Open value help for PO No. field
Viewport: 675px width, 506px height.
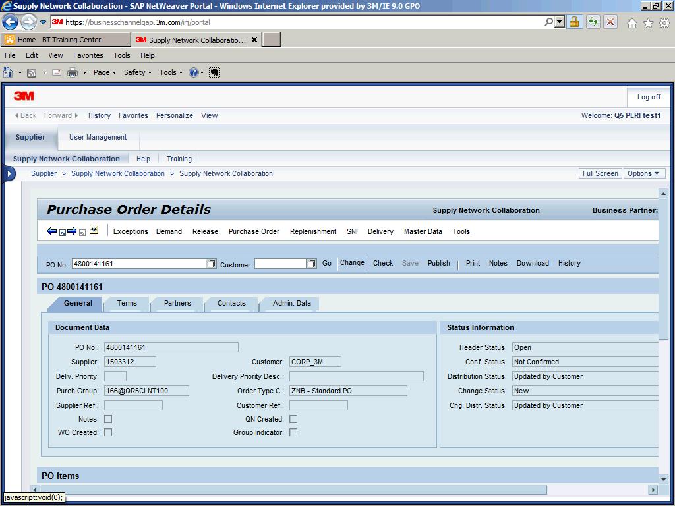coord(211,264)
